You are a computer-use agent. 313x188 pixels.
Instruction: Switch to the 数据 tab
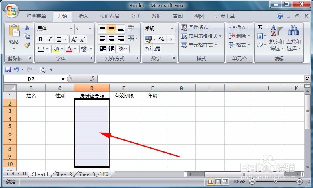(x=157, y=16)
